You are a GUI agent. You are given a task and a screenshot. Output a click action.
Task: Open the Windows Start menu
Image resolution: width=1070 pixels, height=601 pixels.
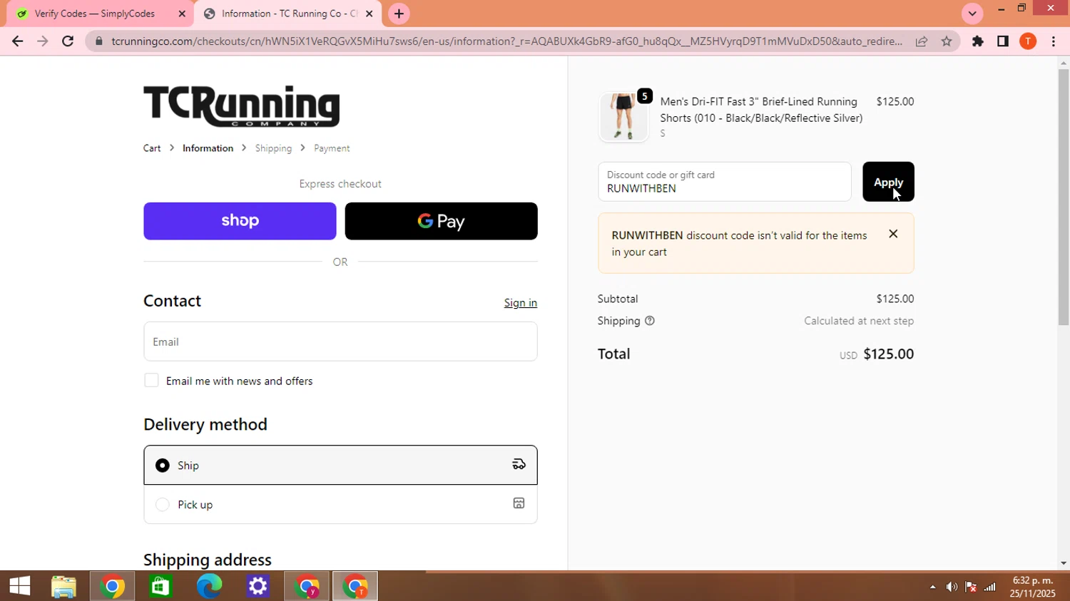[x=20, y=586]
